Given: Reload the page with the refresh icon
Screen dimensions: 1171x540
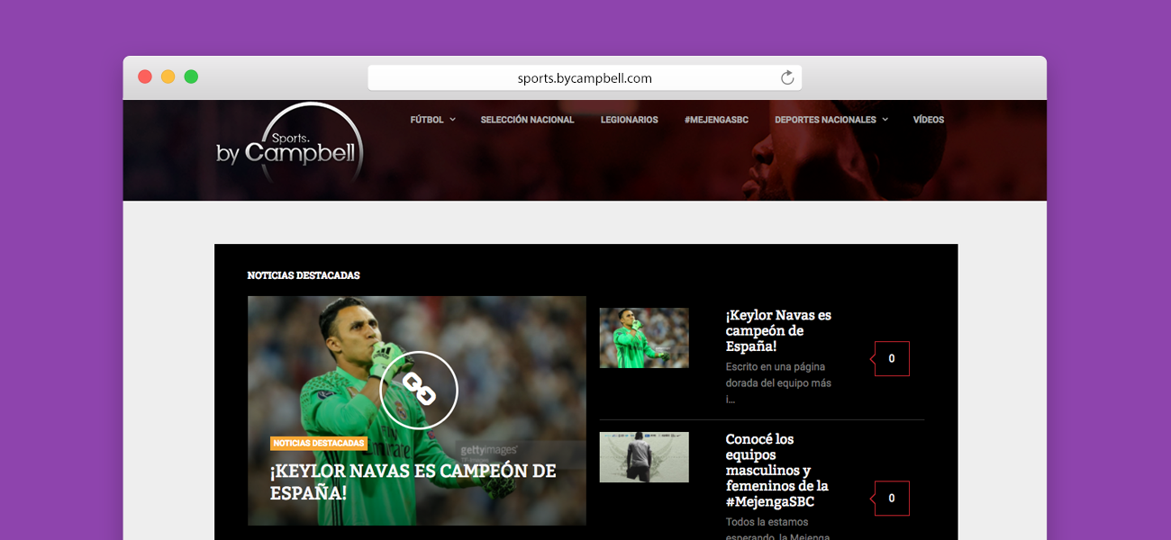Looking at the screenshot, I should tap(787, 77).
